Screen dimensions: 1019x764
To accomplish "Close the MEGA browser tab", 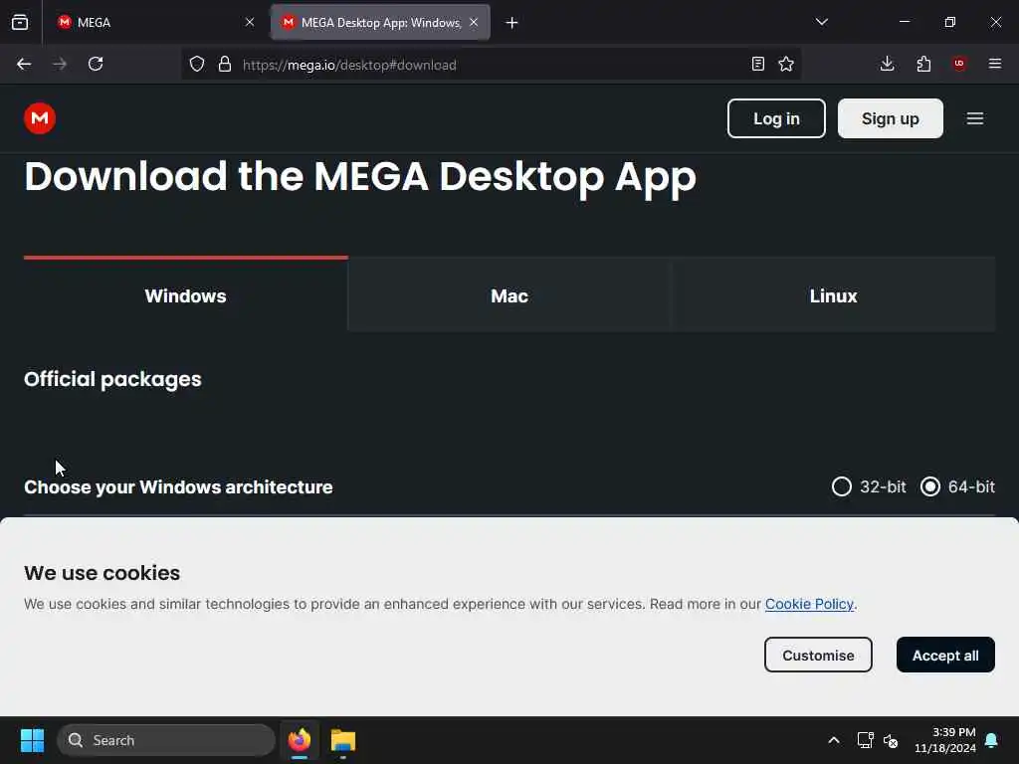I will [x=250, y=22].
